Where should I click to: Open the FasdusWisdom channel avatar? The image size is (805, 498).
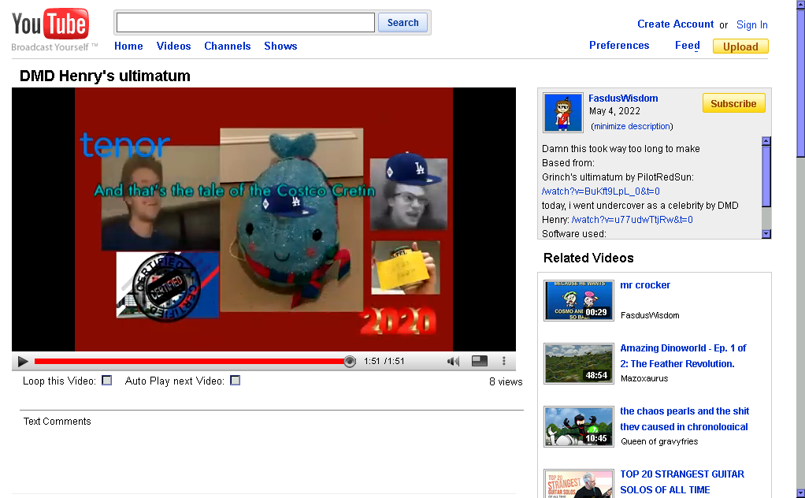(563, 113)
